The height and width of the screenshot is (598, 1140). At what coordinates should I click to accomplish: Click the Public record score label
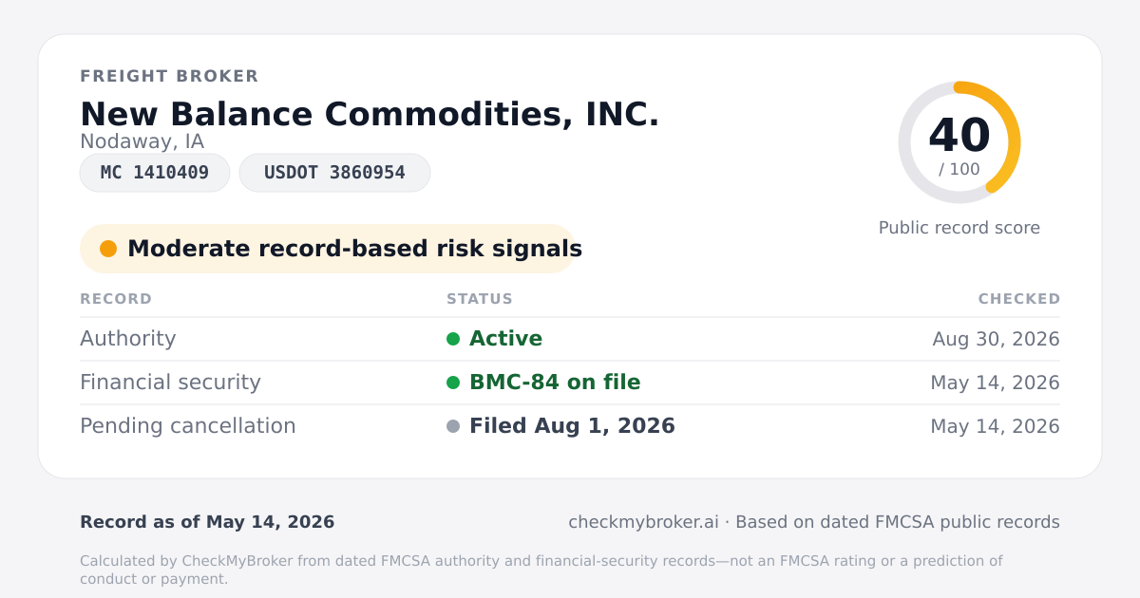click(x=959, y=228)
